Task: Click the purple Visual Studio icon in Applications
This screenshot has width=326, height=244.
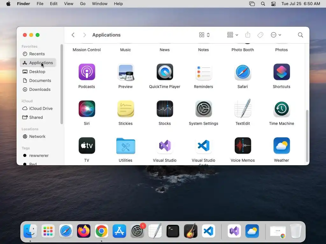Action: [x=165, y=146]
